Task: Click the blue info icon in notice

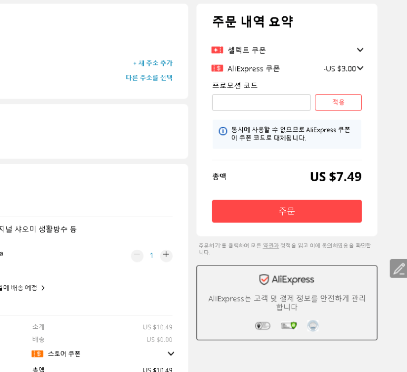Action: 223,131
